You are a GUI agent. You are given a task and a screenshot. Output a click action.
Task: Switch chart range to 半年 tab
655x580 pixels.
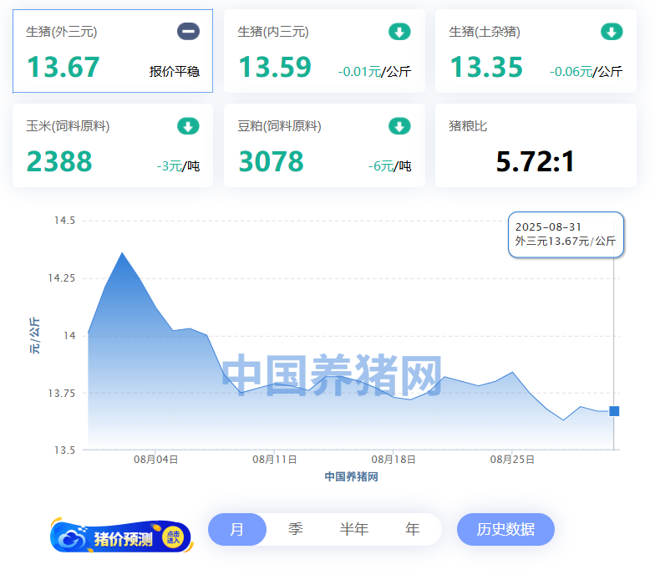354,529
